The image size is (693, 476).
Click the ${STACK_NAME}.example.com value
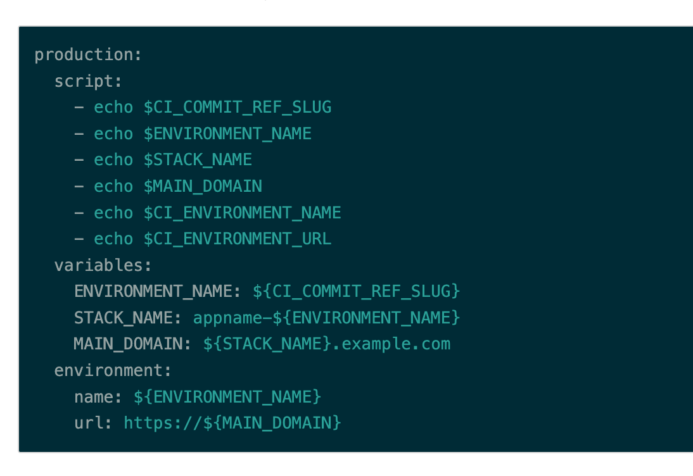pyautogui.click(x=327, y=344)
